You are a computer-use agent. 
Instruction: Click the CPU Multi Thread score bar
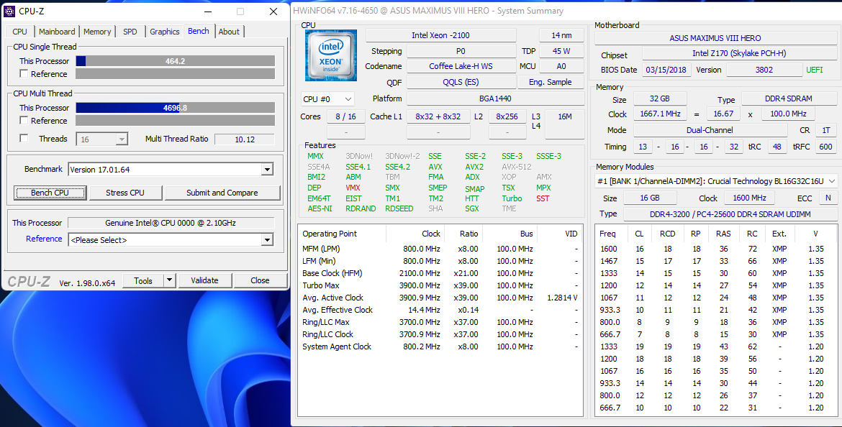point(175,108)
